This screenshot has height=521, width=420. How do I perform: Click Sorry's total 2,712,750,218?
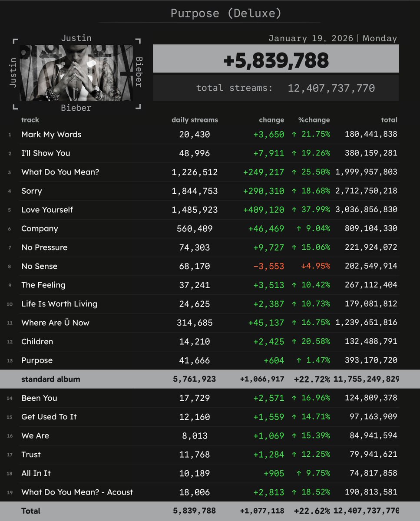coord(366,191)
